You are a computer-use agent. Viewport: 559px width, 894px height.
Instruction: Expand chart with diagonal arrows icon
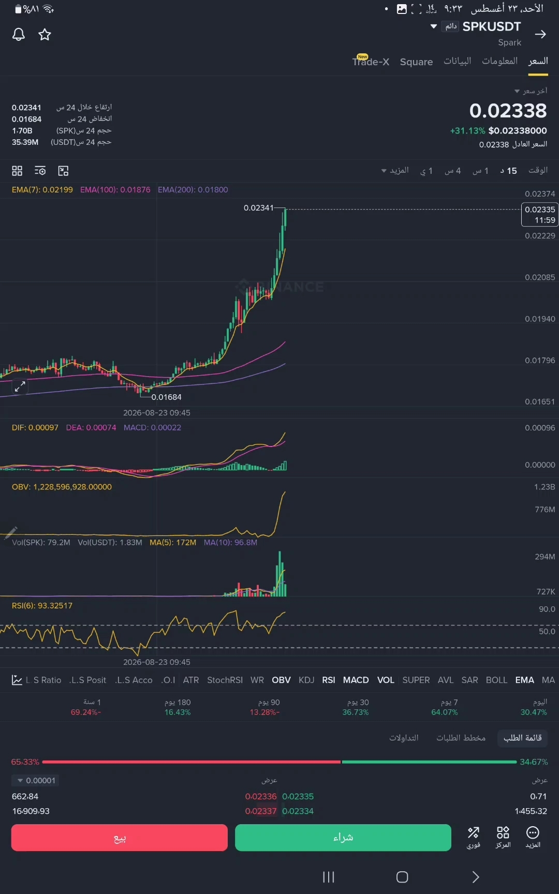(x=20, y=386)
